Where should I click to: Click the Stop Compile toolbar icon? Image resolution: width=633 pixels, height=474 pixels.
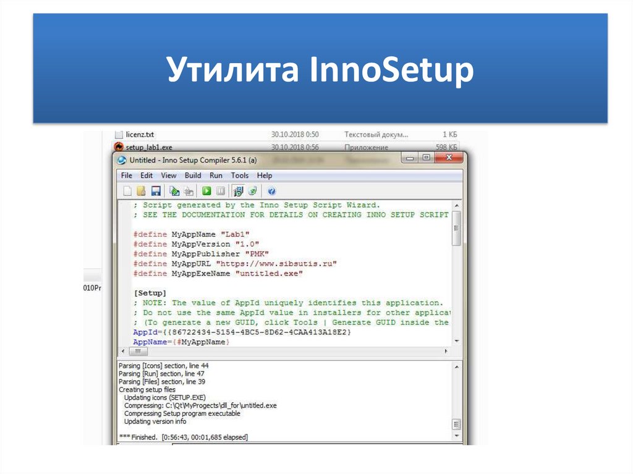pyautogui.click(x=189, y=191)
